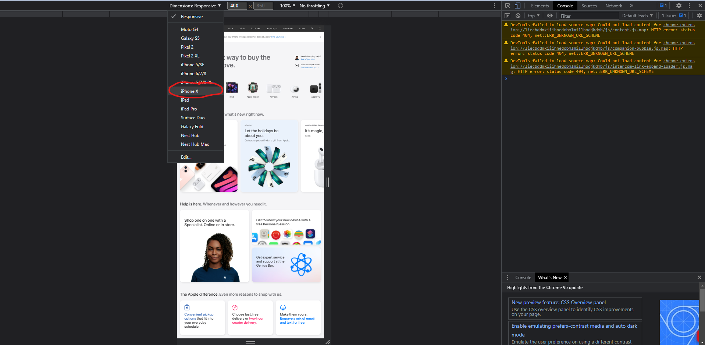Screen dimensions: 705x345
Task: Choose iPhone 5/SE from device list
Action: [196, 65]
